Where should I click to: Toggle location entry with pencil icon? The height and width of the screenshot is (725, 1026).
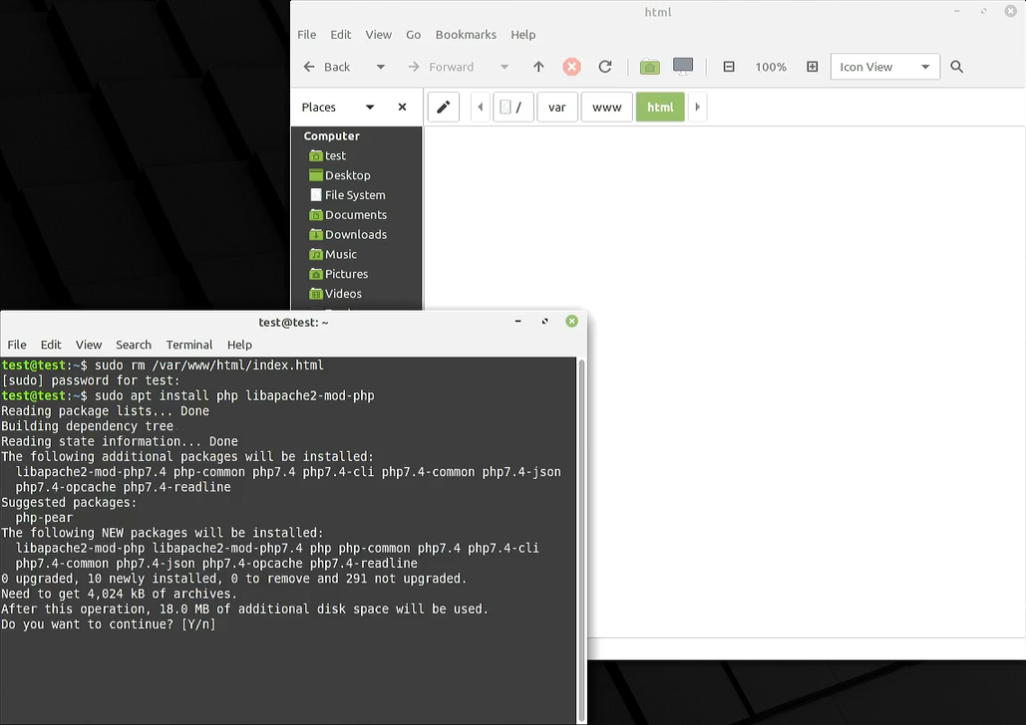pos(444,108)
